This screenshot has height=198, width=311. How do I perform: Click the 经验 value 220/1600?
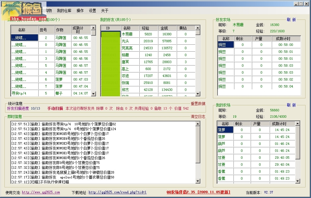[x=277, y=31]
